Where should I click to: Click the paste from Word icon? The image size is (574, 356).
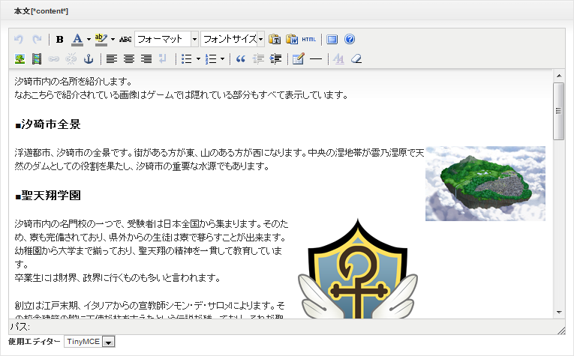pos(292,40)
